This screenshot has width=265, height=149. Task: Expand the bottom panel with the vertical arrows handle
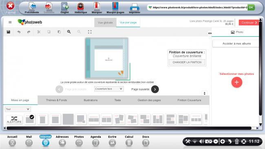point(205,93)
